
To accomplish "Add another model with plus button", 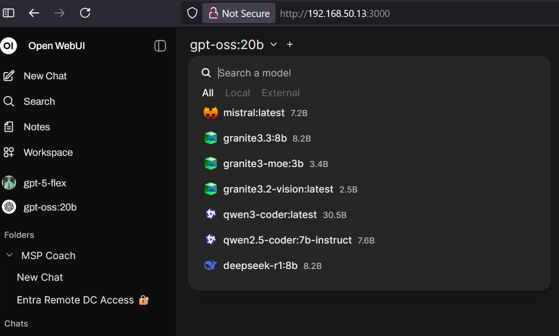I will pyautogui.click(x=290, y=44).
